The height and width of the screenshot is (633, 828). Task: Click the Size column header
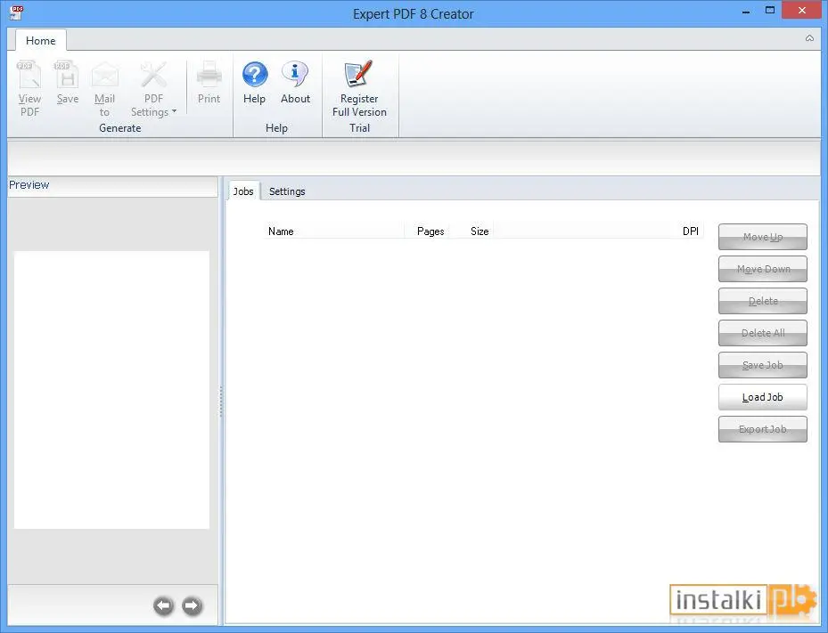point(471,231)
